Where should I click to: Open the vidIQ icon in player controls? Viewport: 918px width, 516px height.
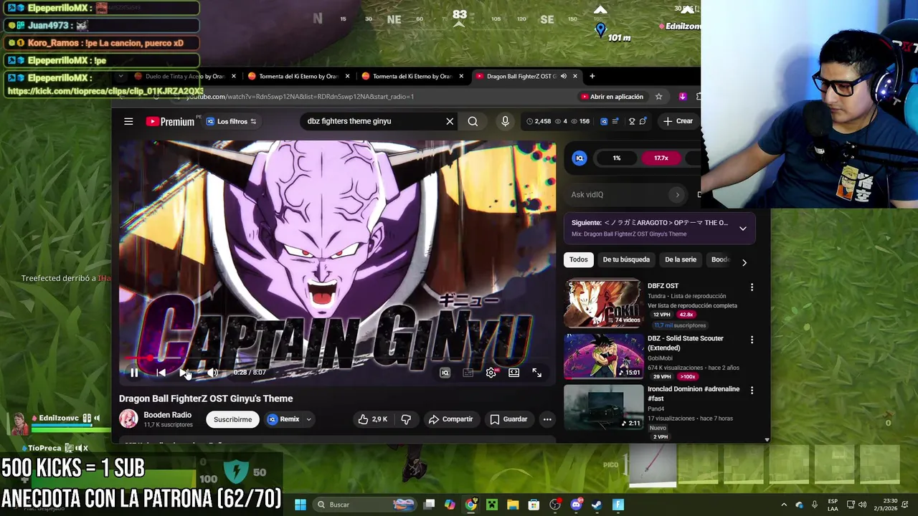point(445,373)
